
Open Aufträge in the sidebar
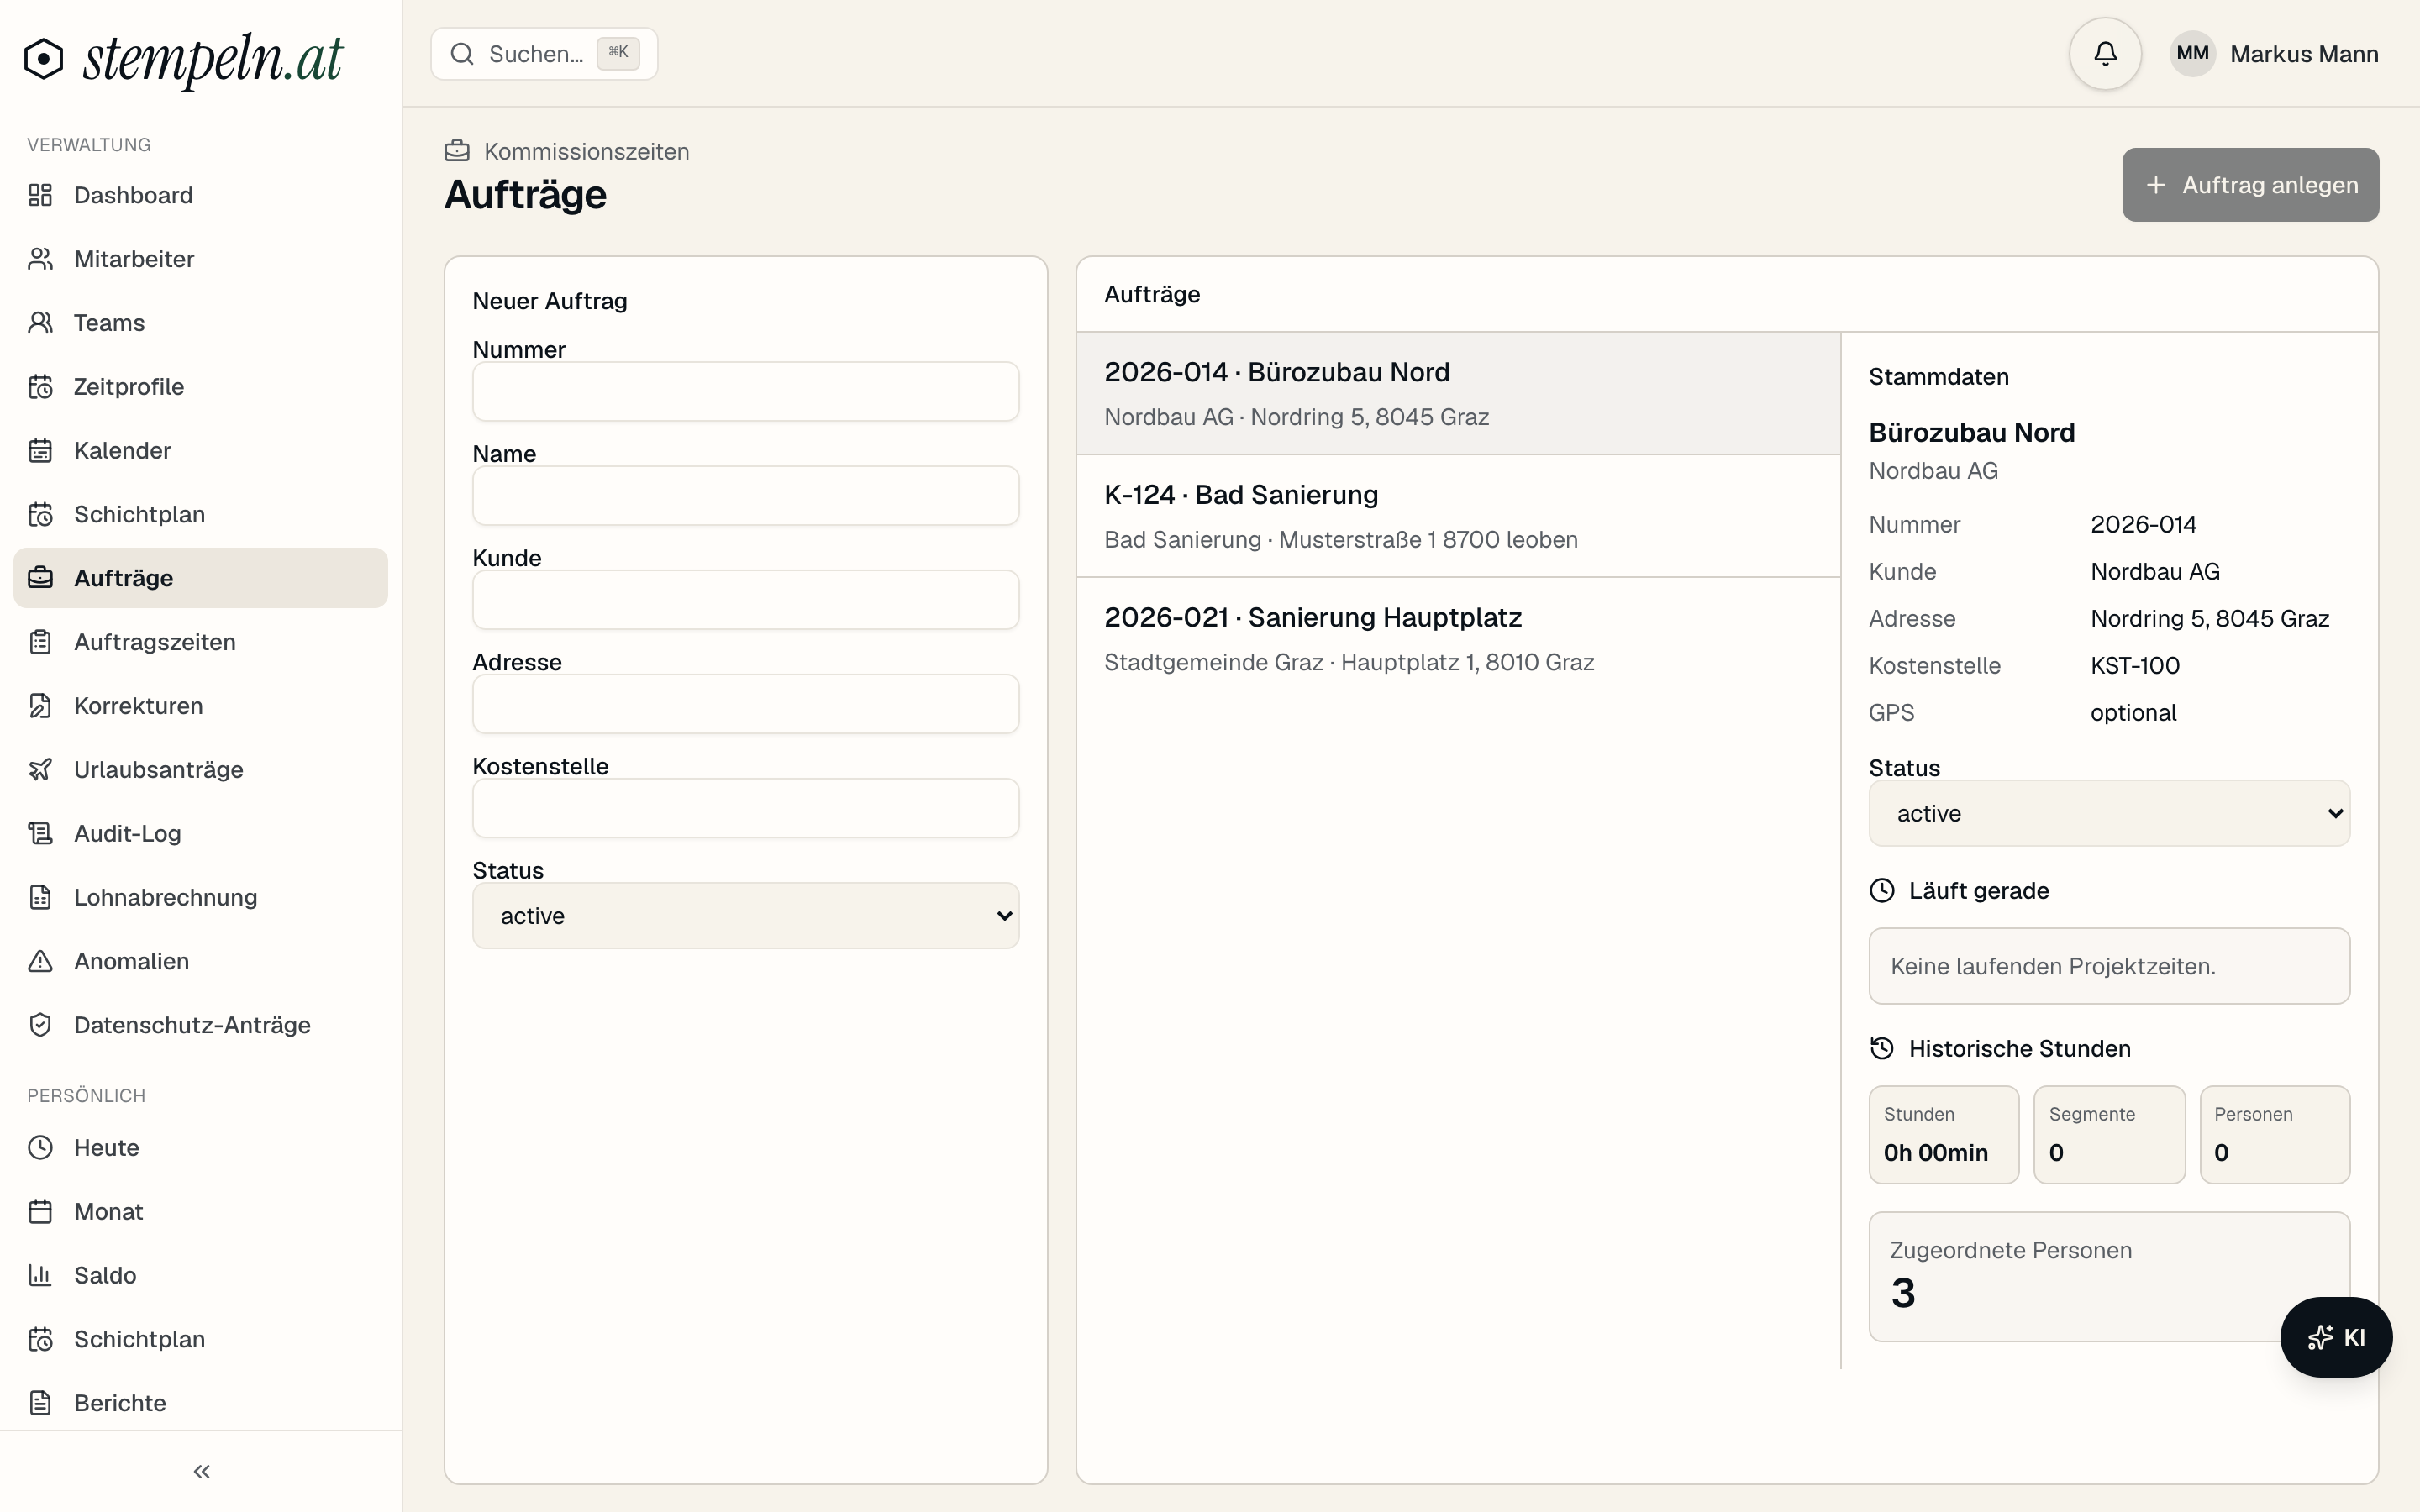coord(201,578)
